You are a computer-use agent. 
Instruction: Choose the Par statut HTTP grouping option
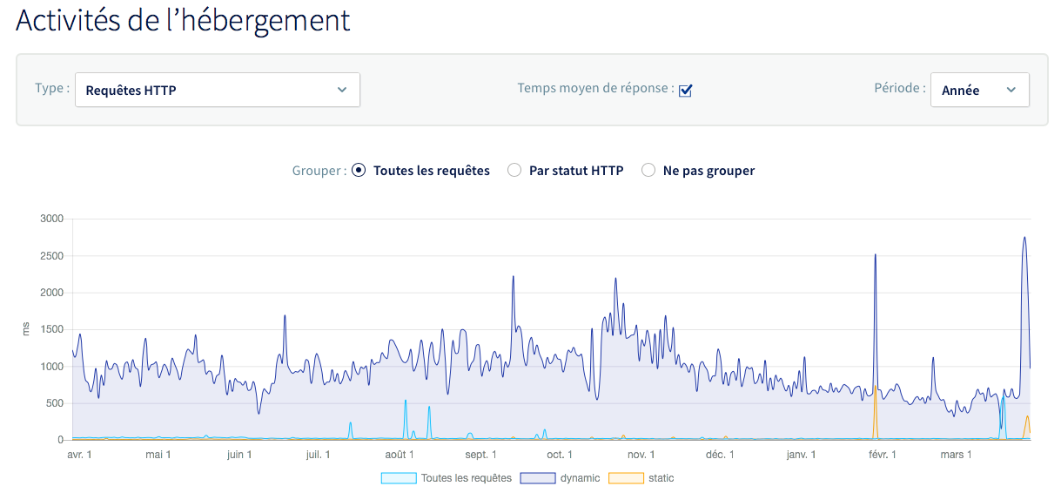(x=514, y=171)
